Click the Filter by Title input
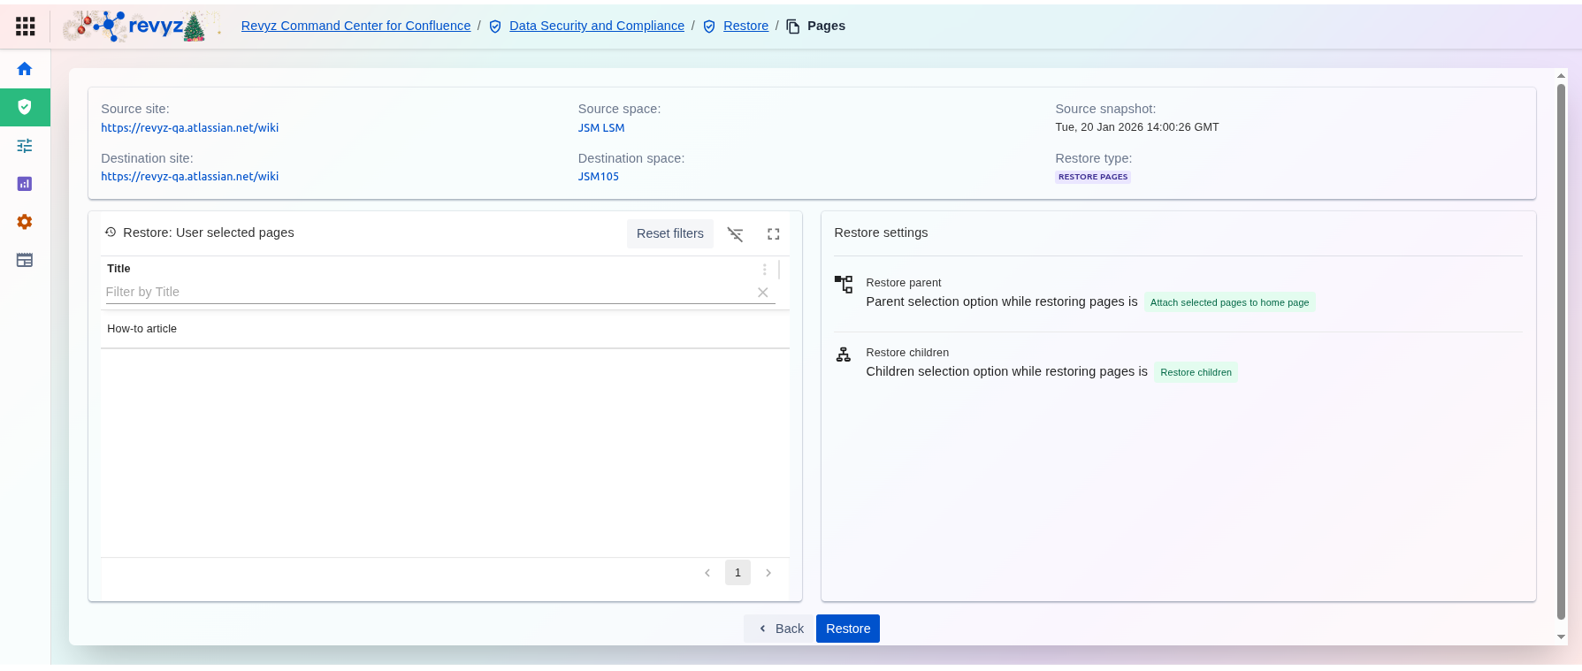 point(424,293)
